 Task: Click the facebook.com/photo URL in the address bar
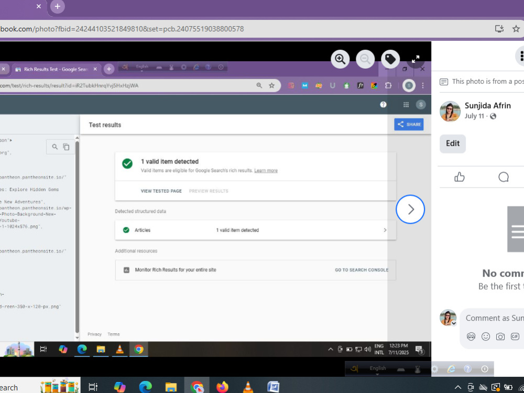tap(122, 29)
